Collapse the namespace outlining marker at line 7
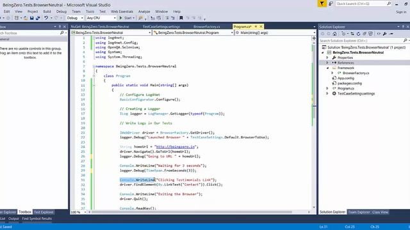This screenshot has height=230, width=410. 94,66
